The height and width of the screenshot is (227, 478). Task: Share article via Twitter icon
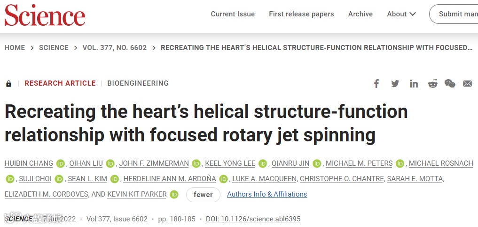pos(395,84)
